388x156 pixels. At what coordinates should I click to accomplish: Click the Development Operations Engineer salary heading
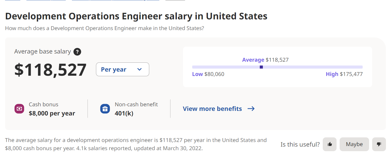136,16
